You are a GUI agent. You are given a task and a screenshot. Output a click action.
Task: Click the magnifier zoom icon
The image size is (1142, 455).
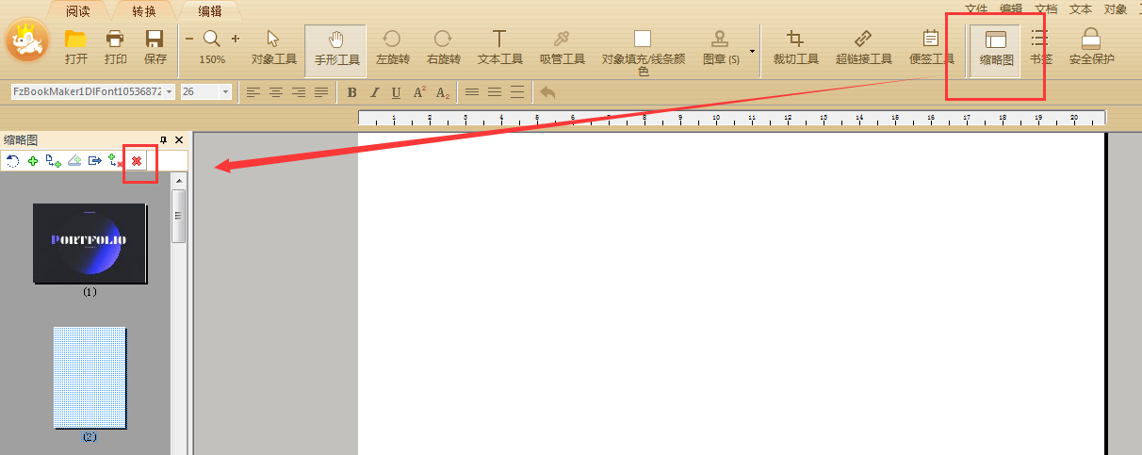[212, 39]
